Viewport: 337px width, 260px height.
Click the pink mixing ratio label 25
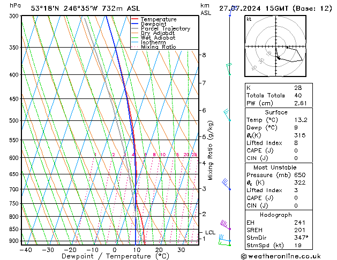(x=194, y=155)
